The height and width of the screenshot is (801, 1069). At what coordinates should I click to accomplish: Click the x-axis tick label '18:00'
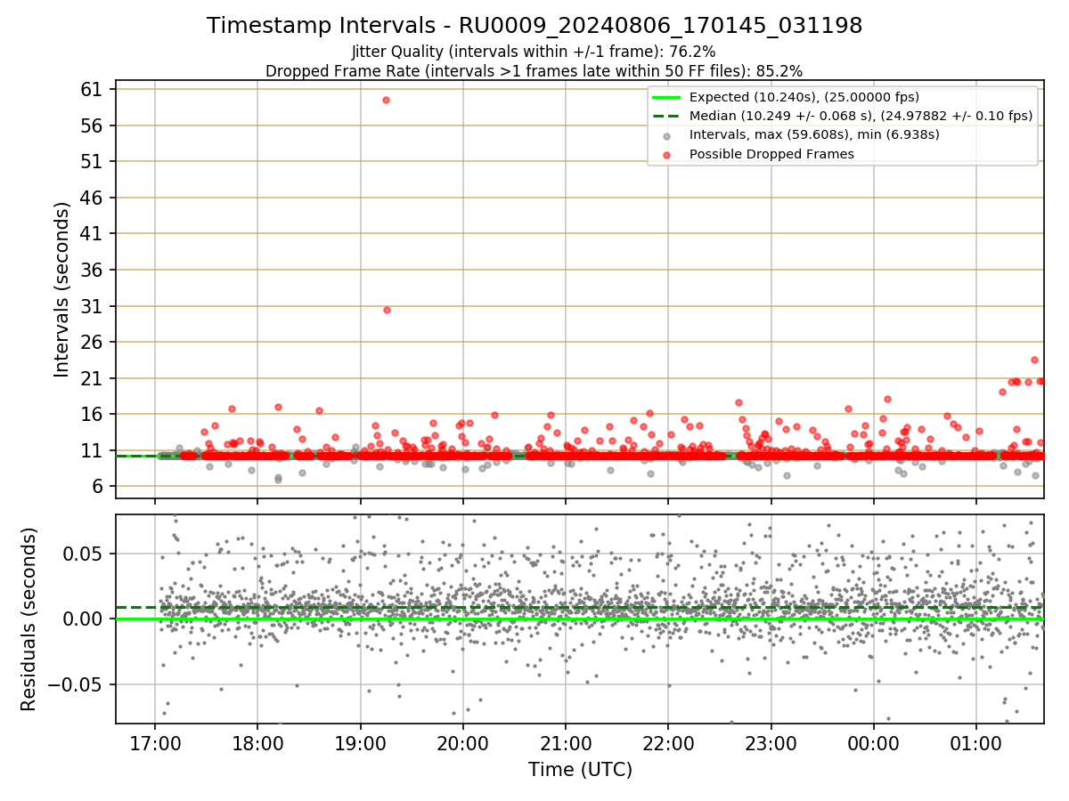point(257,742)
